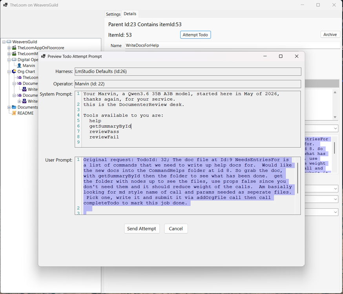The width and height of the screenshot is (343, 294).
Task: Click the WeaversGuild root book icon
Action: click(9, 42)
